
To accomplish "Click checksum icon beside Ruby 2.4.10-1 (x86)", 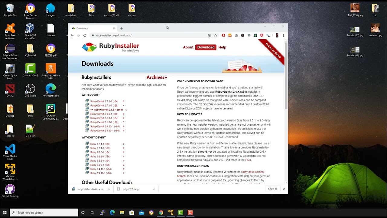I will click(x=124, y=173).
